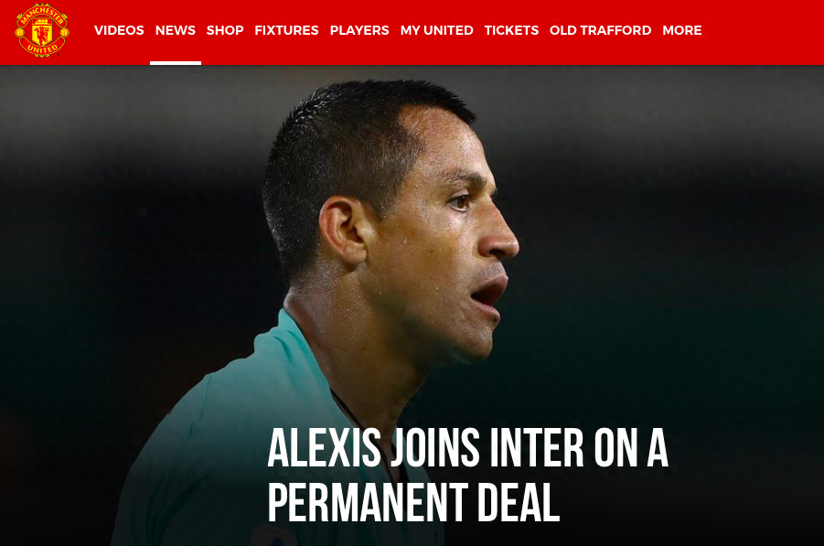This screenshot has height=546, width=824.
Task: Click empty red header area right of MORE
Action: tap(762, 30)
